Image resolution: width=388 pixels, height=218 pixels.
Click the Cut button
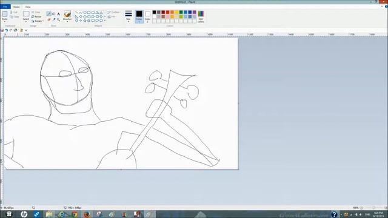pyautogui.click(x=14, y=12)
